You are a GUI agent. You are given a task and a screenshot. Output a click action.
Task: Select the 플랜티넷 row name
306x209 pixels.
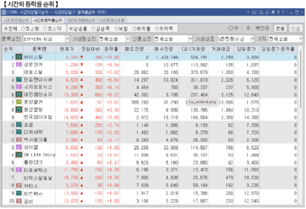[33, 162]
